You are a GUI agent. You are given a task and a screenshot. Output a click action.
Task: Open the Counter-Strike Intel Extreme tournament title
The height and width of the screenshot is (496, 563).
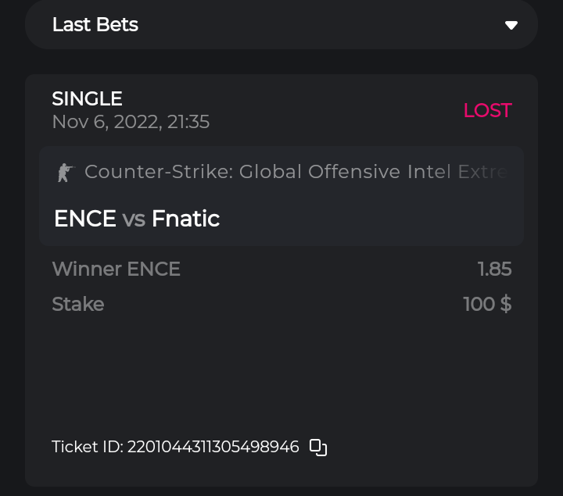tap(296, 172)
